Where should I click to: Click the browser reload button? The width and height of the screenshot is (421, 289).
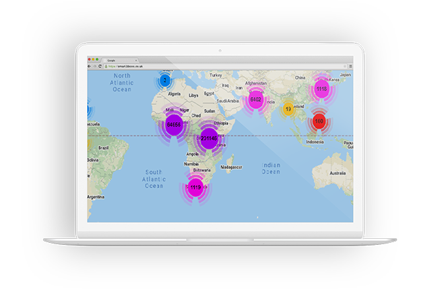tap(101, 67)
